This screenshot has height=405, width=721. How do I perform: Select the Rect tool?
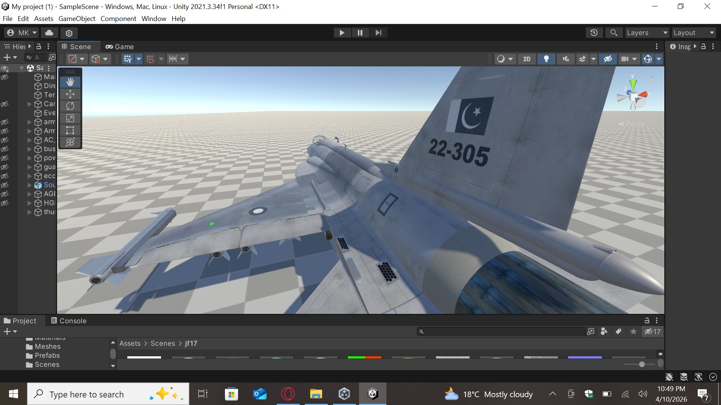coord(70,130)
